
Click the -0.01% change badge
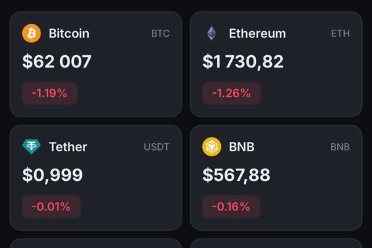(51, 206)
